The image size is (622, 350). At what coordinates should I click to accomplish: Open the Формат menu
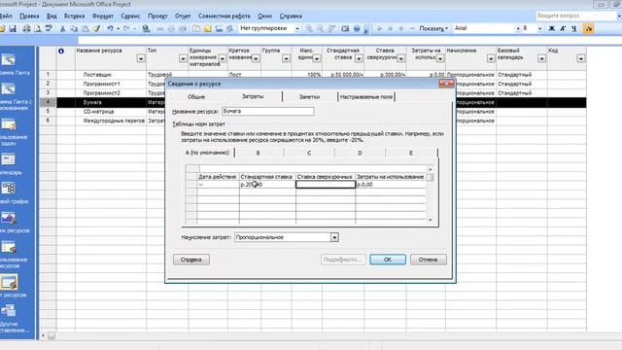[103, 16]
